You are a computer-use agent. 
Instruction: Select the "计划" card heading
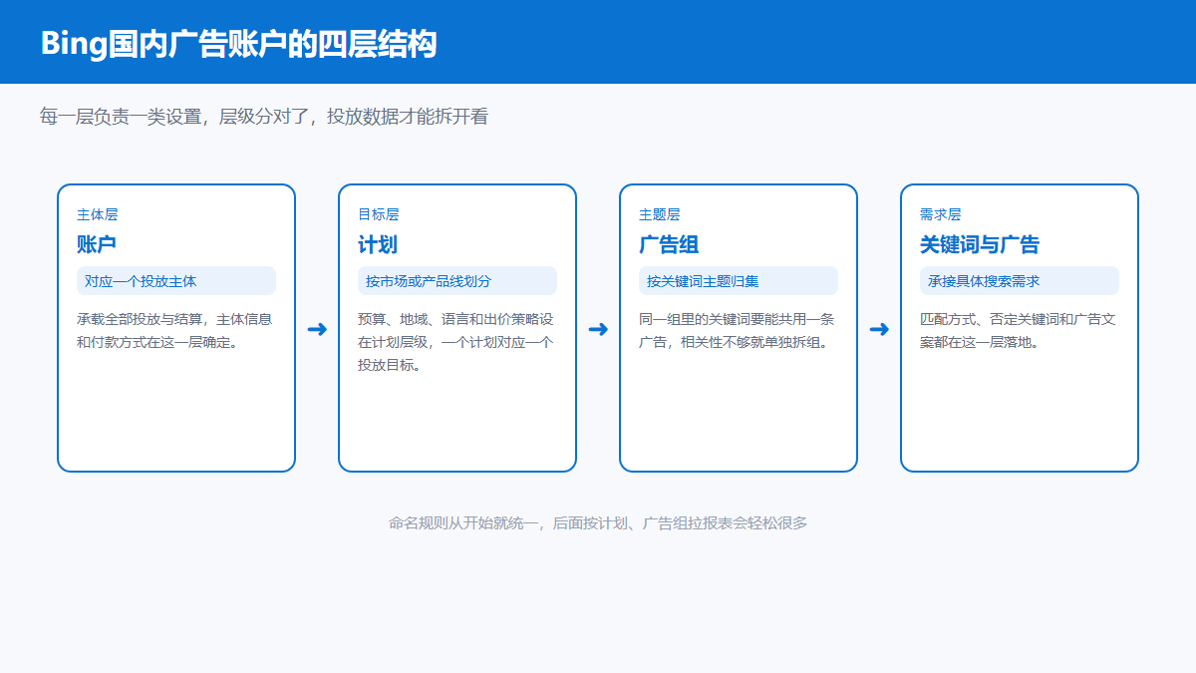coord(378,244)
